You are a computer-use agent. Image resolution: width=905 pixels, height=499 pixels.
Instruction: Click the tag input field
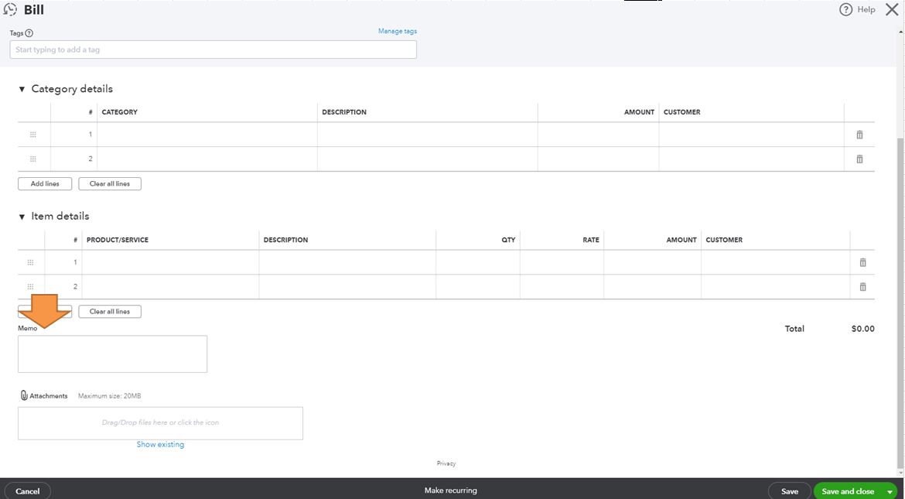point(213,48)
